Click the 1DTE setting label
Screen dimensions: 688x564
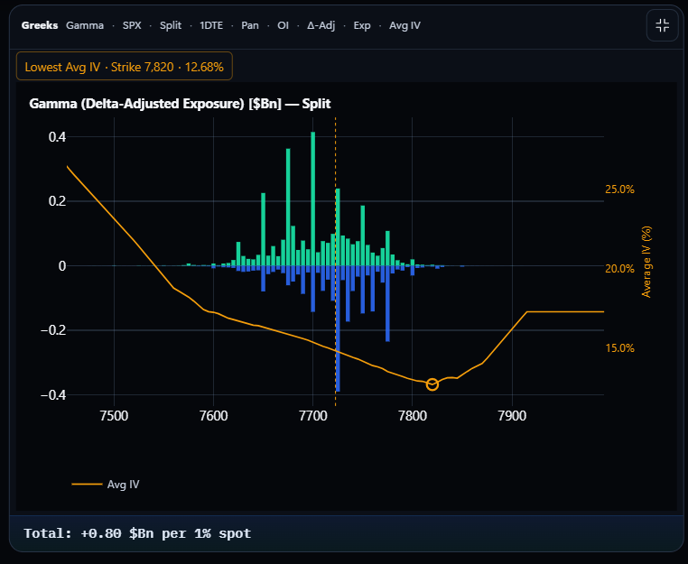[x=211, y=25]
